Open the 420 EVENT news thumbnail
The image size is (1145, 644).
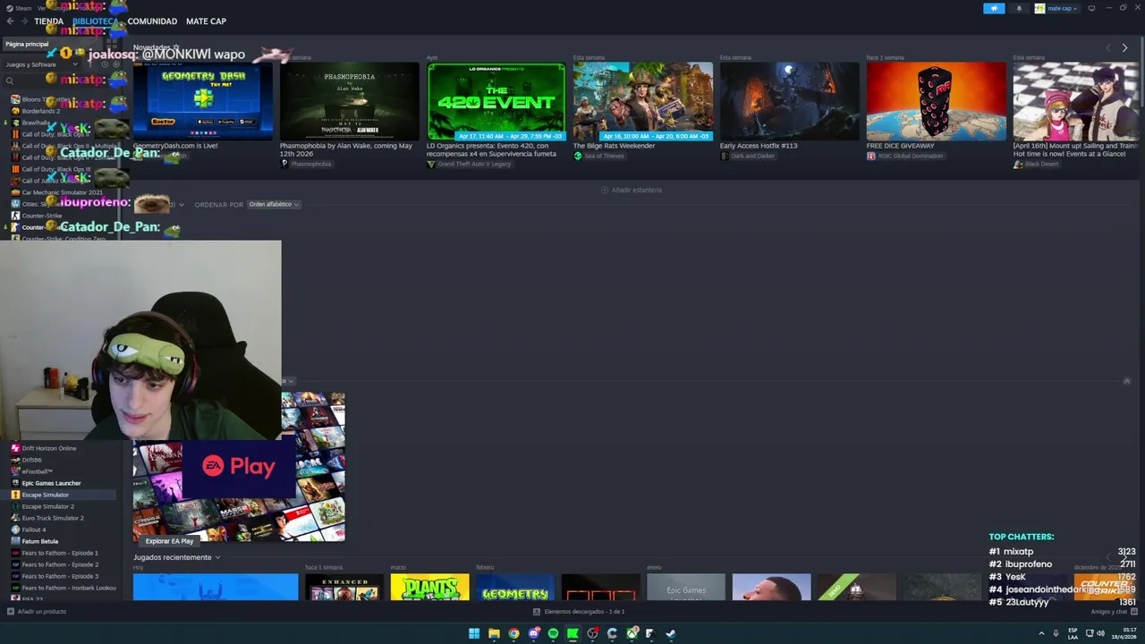pyautogui.click(x=496, y=101)
